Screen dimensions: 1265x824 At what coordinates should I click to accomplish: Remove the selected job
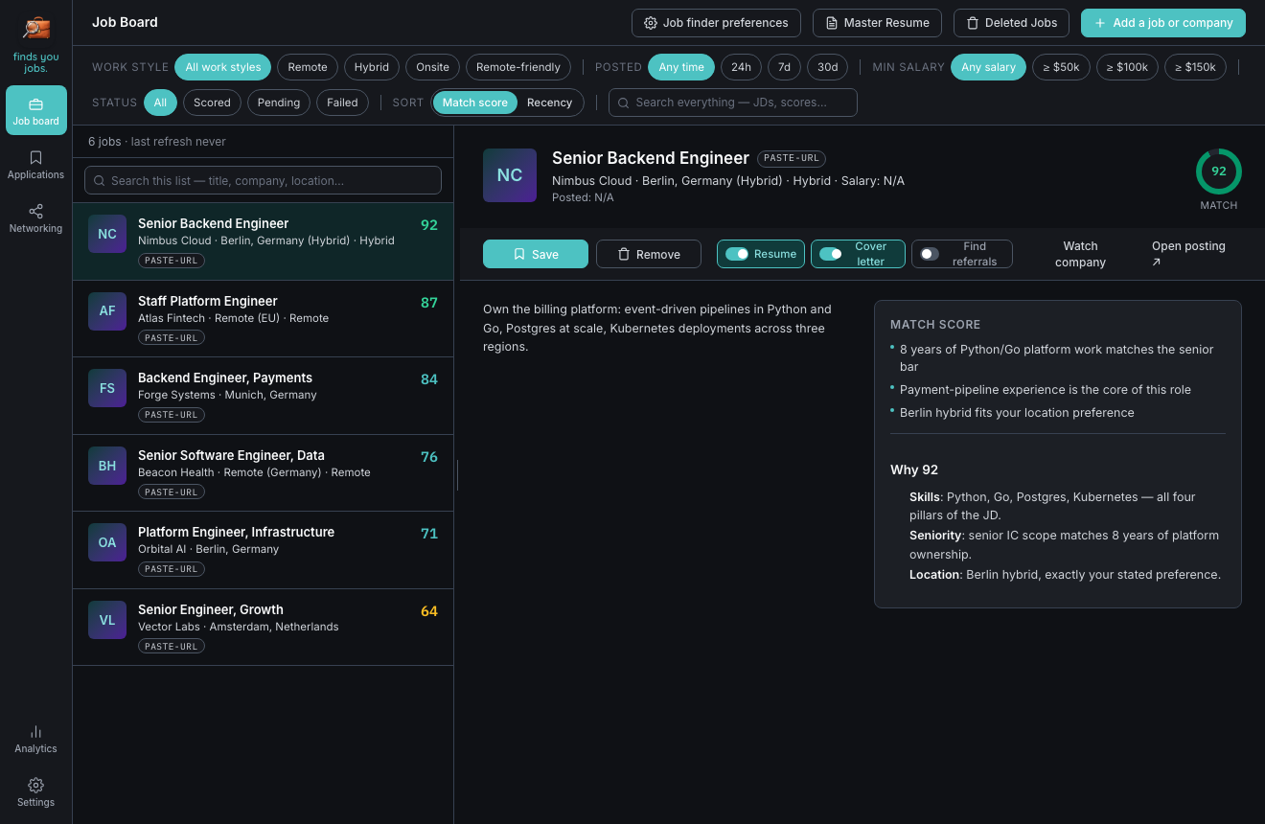click(x=651, y=254)
